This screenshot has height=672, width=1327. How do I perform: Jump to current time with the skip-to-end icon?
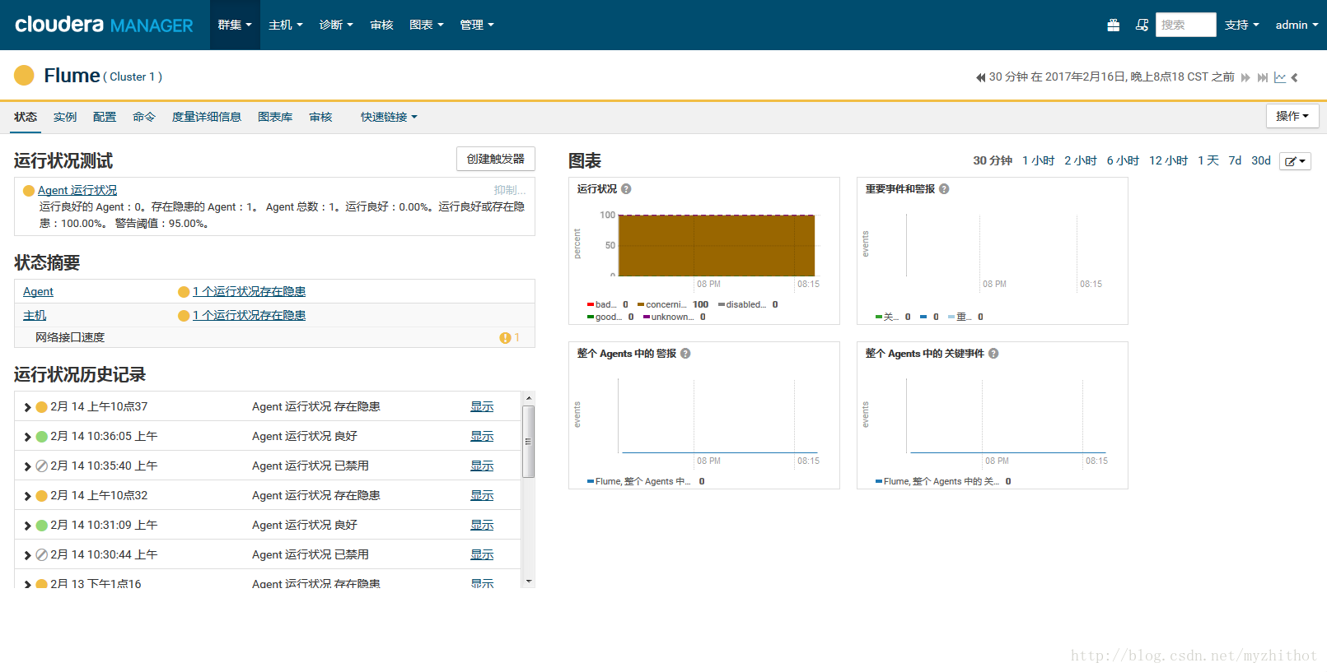coord(1263,77)
